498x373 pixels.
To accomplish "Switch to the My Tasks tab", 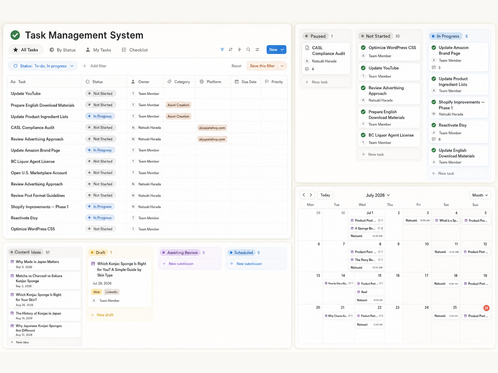I will point(98,50).
